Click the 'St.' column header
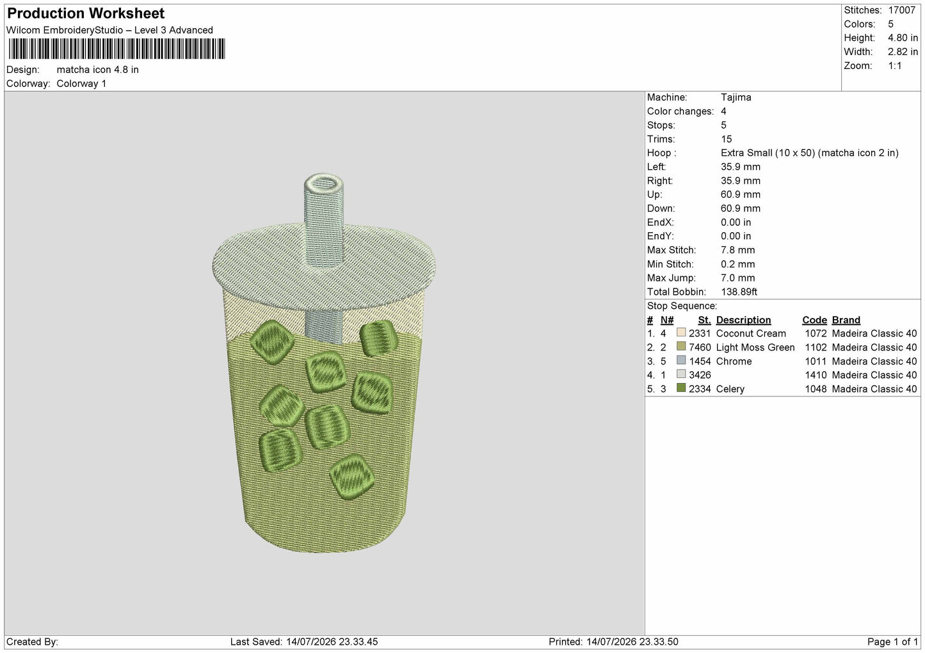This screenshot has height=653, width=925. [704, 320]
